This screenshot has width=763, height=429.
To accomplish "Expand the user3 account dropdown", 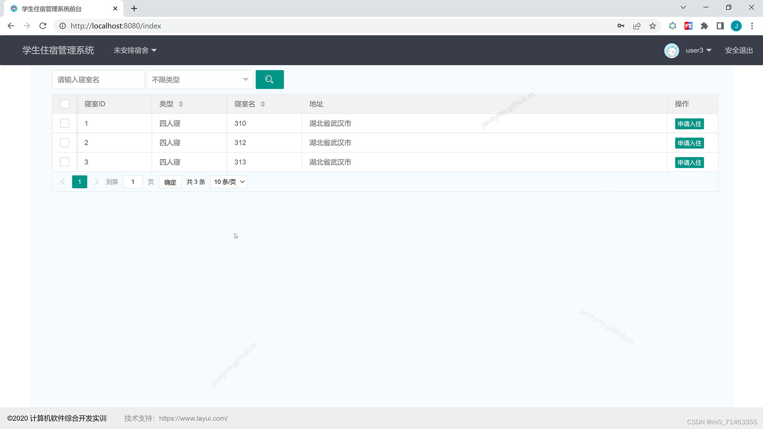I will pyautogui.click(x=698, y=50).
